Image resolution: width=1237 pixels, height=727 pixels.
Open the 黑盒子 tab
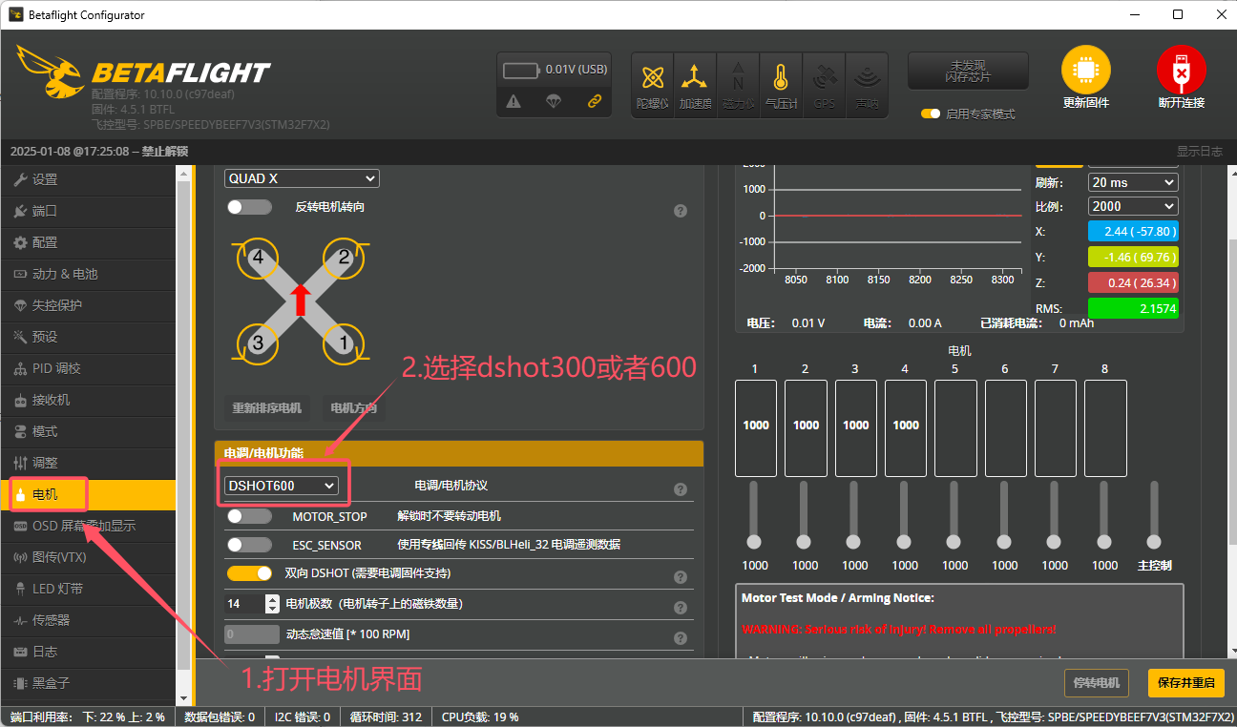pyautogui.click(x=88, y=683)
